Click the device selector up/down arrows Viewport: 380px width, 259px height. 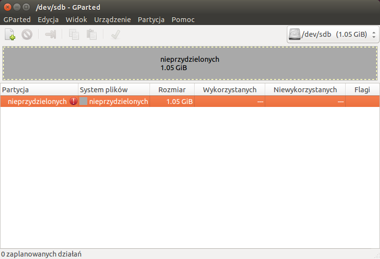coord(374,34)
